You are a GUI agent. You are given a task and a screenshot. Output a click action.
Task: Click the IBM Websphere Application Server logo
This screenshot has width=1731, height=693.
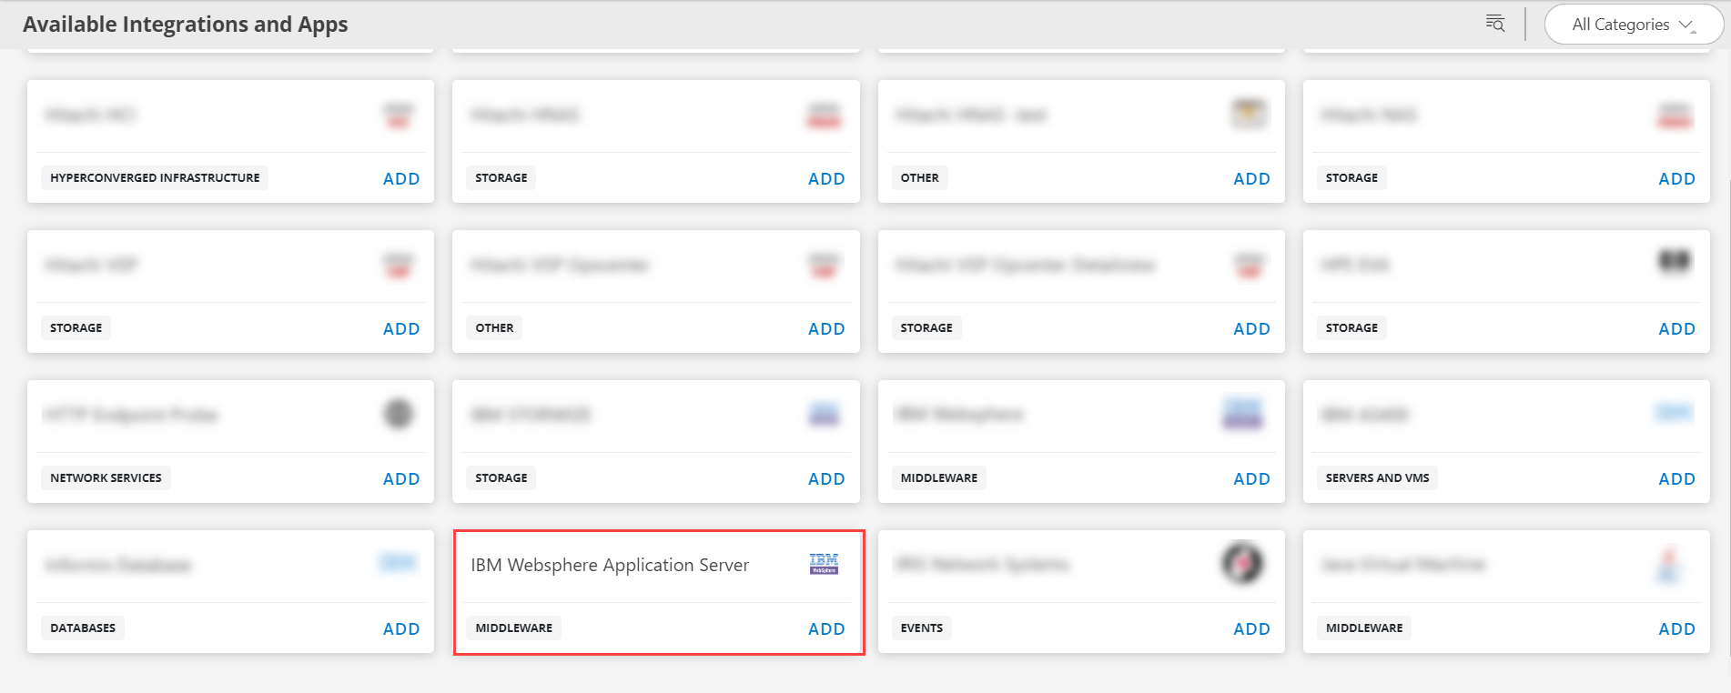[824, 564]
